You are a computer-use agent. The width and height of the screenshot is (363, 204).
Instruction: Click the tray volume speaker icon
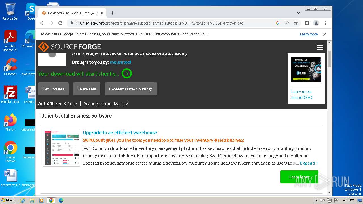(322, 200)
